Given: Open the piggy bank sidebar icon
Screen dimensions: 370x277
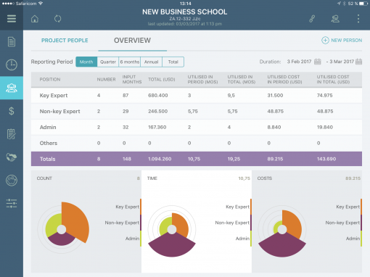Looking at the screenshot, I should point(12,181).
